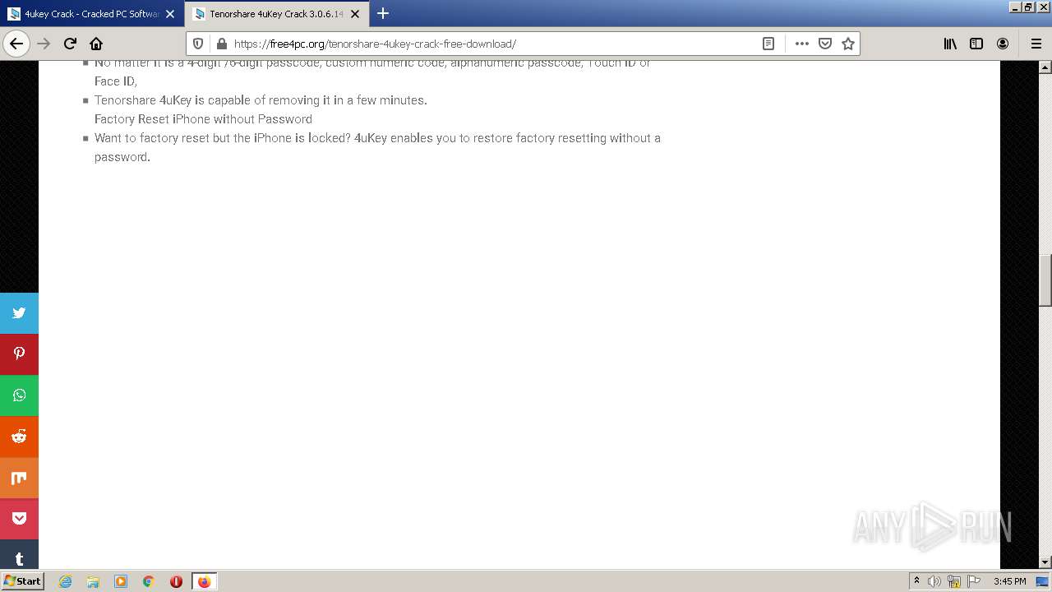Open the Firefox hamburger menu
Image resolution: width=1052 pixels, height=592 pixels.
pyautogui.click(x=1036, y=44)
